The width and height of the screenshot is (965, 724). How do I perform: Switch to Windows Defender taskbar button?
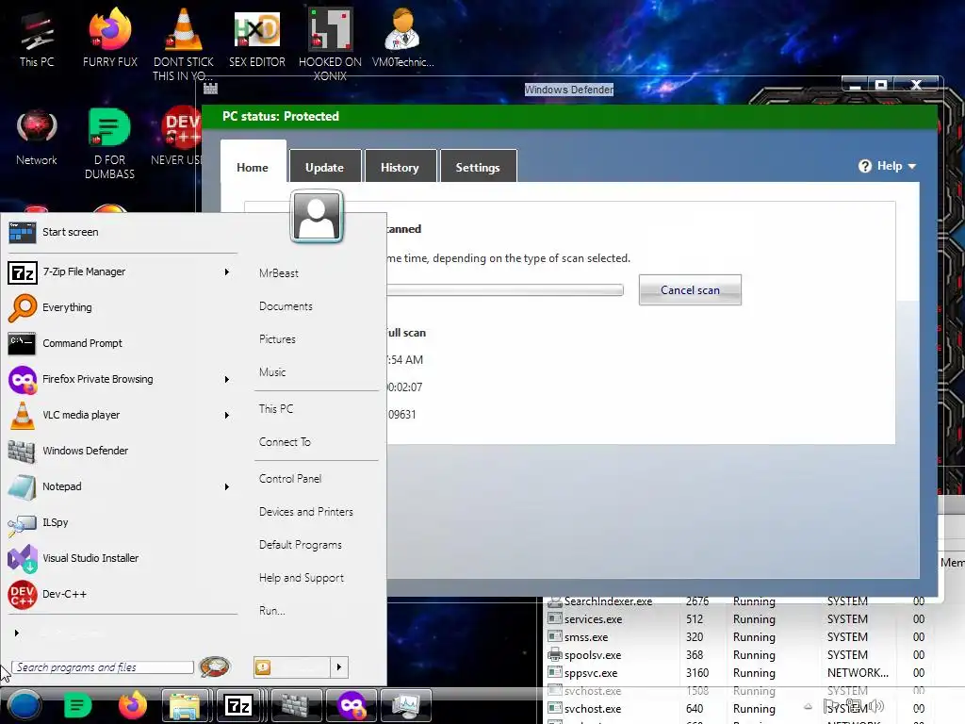click(295, 705)
